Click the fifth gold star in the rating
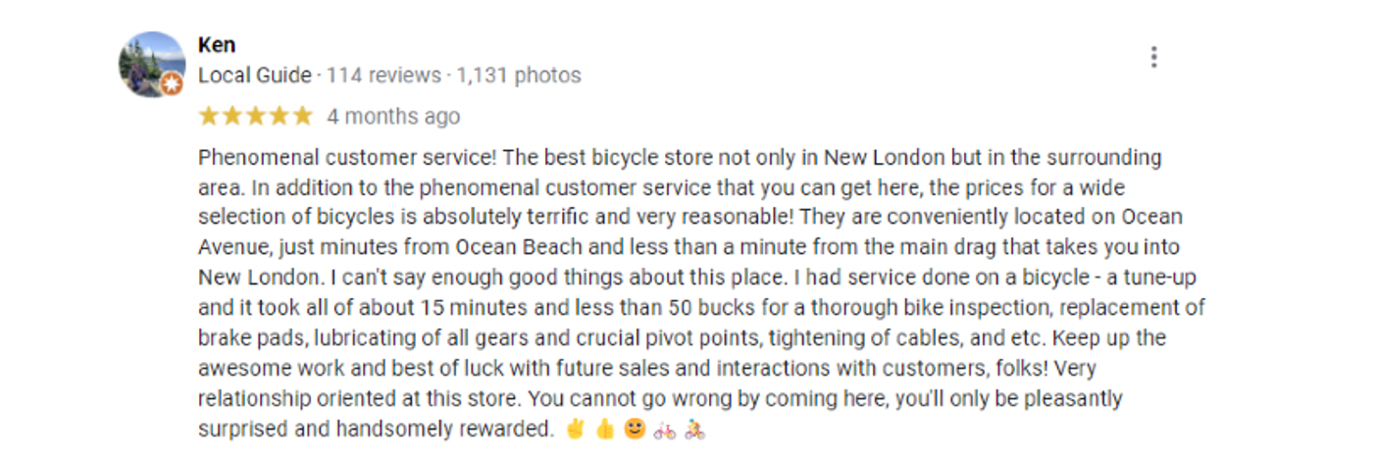Image resolution: width=1377 pixels, height=459 pixels. pyautogui.click(x=301, y=117)
